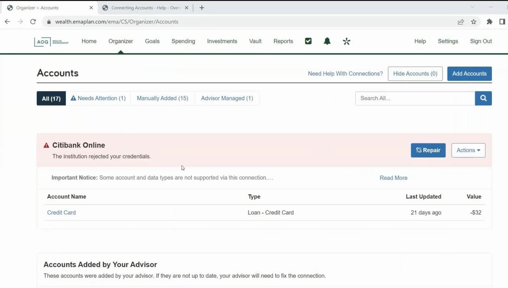Click Sign Out
The image size is (508, 288).
(481, 41)
